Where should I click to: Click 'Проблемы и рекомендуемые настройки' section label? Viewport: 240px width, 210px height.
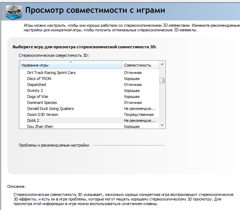[54, 145]
